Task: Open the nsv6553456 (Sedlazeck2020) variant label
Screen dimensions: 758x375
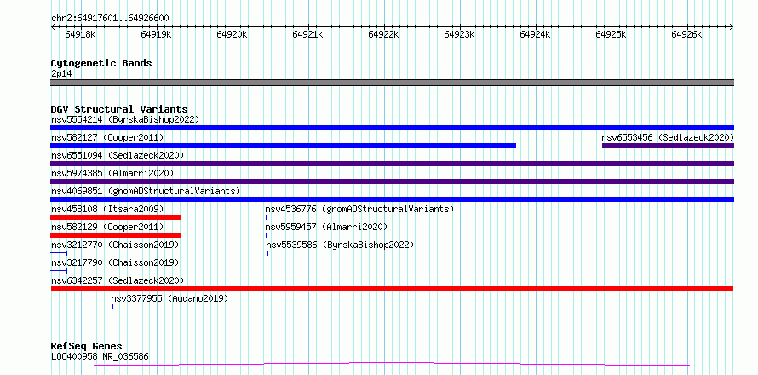Action: (668, 137)
